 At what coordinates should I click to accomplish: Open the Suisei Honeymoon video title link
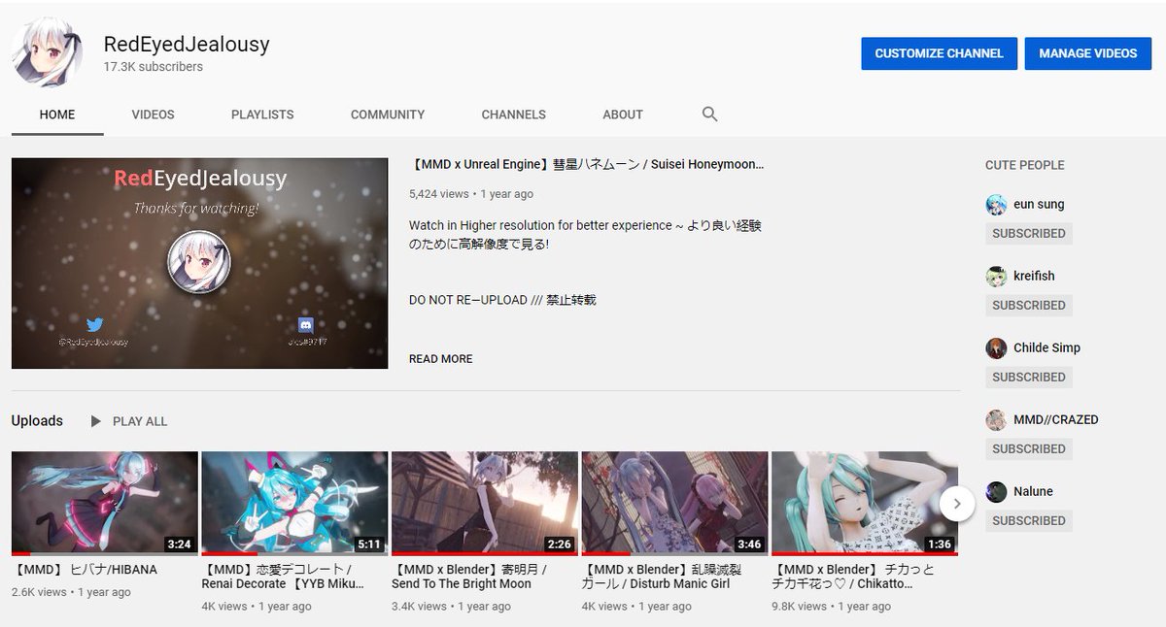(x=587, y=165)
